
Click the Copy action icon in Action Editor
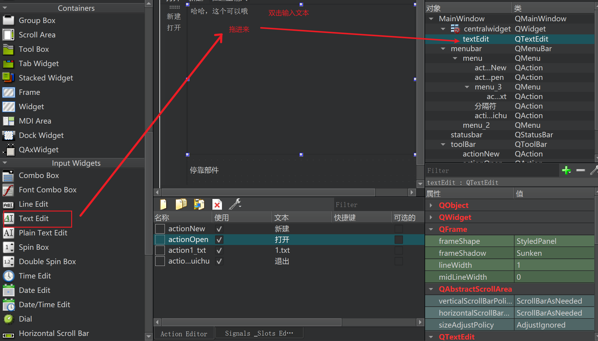click(181, 204)
